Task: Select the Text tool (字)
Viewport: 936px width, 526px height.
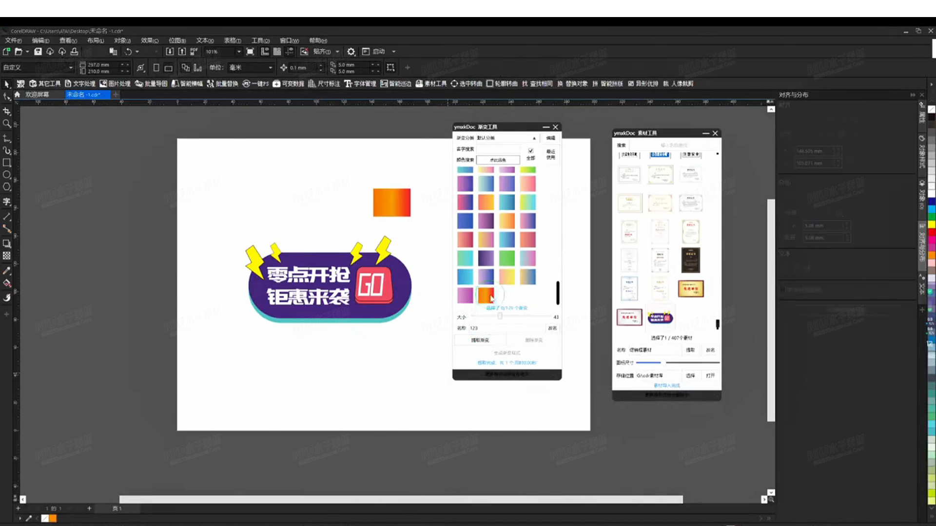Action: [x=7, y=202]
